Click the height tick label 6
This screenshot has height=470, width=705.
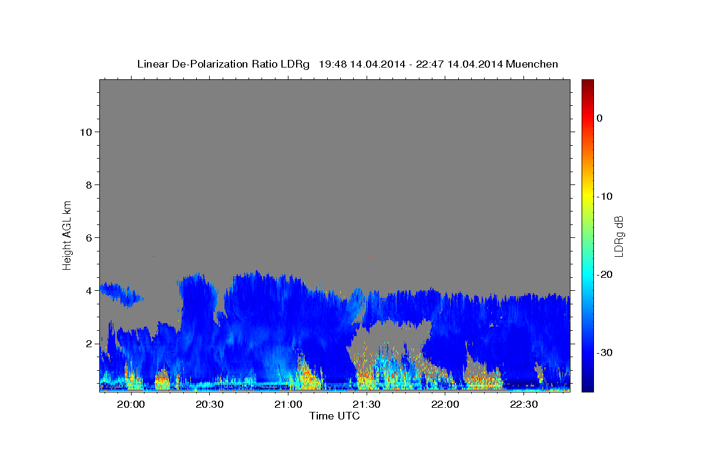88,237
